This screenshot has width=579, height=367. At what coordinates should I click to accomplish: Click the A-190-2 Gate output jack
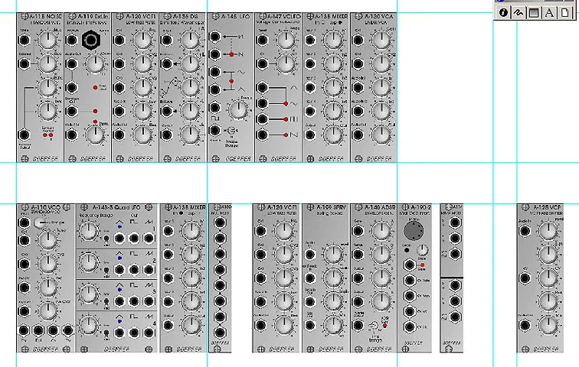coord(409,265)
